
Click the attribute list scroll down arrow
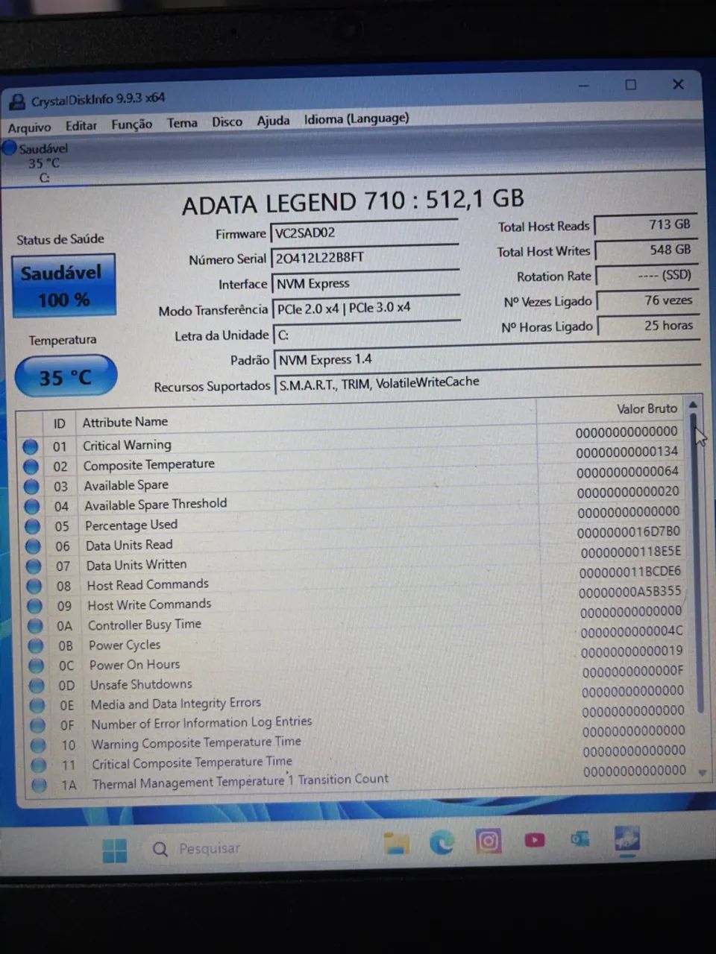click(702, 774)
